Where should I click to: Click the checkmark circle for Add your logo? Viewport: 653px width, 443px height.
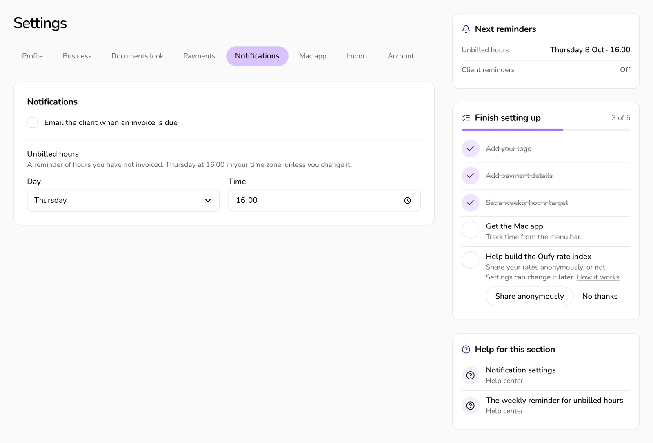(470, 149)
